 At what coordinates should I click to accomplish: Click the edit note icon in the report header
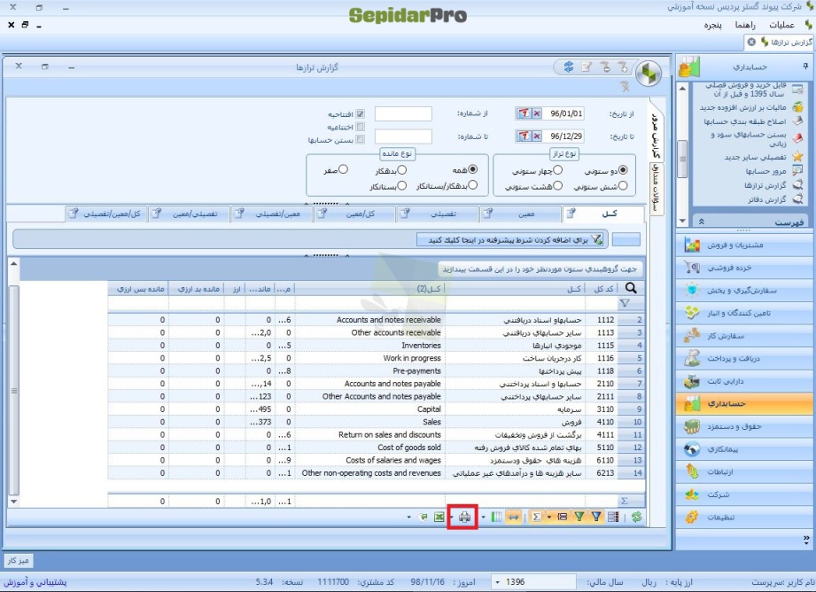587,66
